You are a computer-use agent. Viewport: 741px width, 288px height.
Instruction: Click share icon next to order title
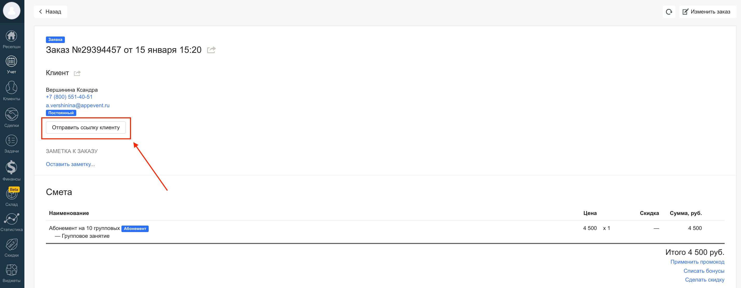[211, 50]
